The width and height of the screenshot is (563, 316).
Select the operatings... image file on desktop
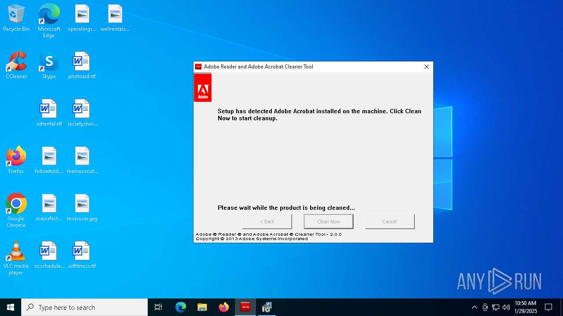click(x=82, y=18)
